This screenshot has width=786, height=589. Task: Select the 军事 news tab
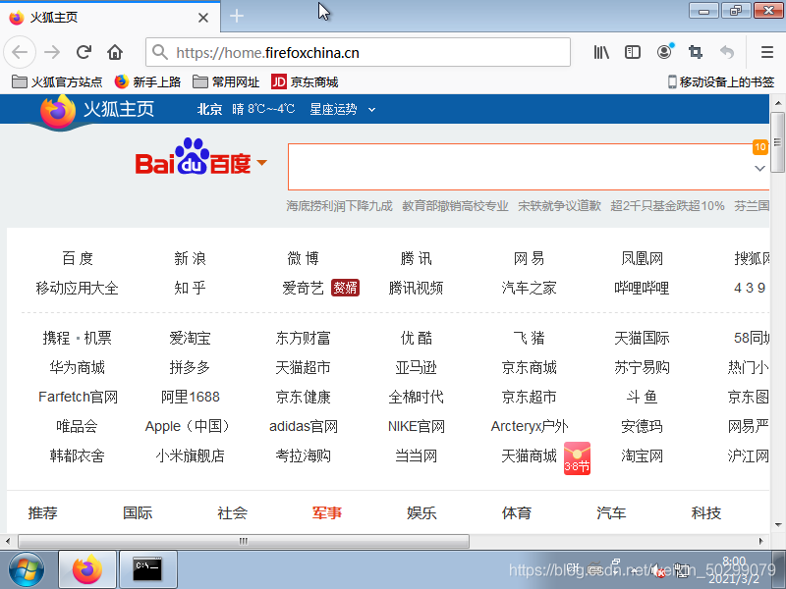[x=327, y=512]
